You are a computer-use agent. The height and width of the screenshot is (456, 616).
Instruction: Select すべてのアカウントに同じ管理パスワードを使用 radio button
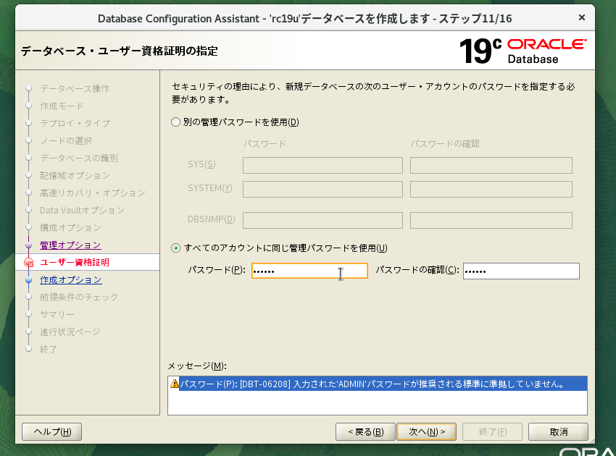175,248
